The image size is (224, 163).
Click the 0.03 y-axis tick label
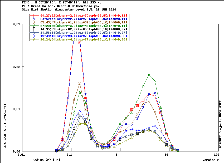tap(16, 24)
